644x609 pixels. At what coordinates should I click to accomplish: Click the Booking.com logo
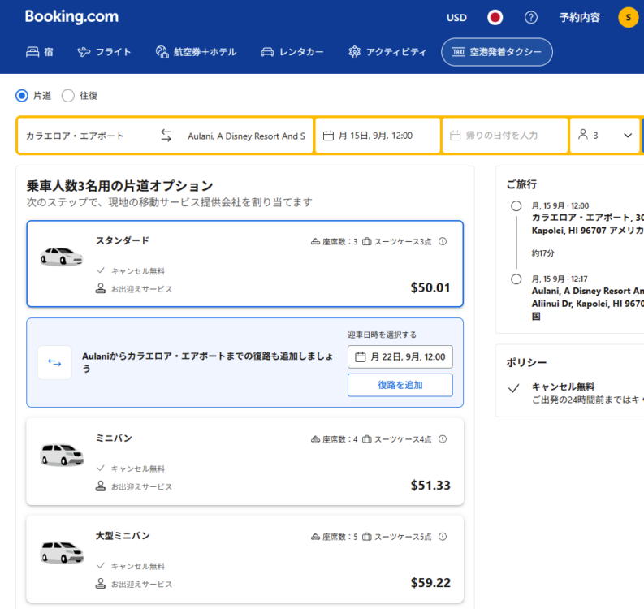tap(71, 17)
